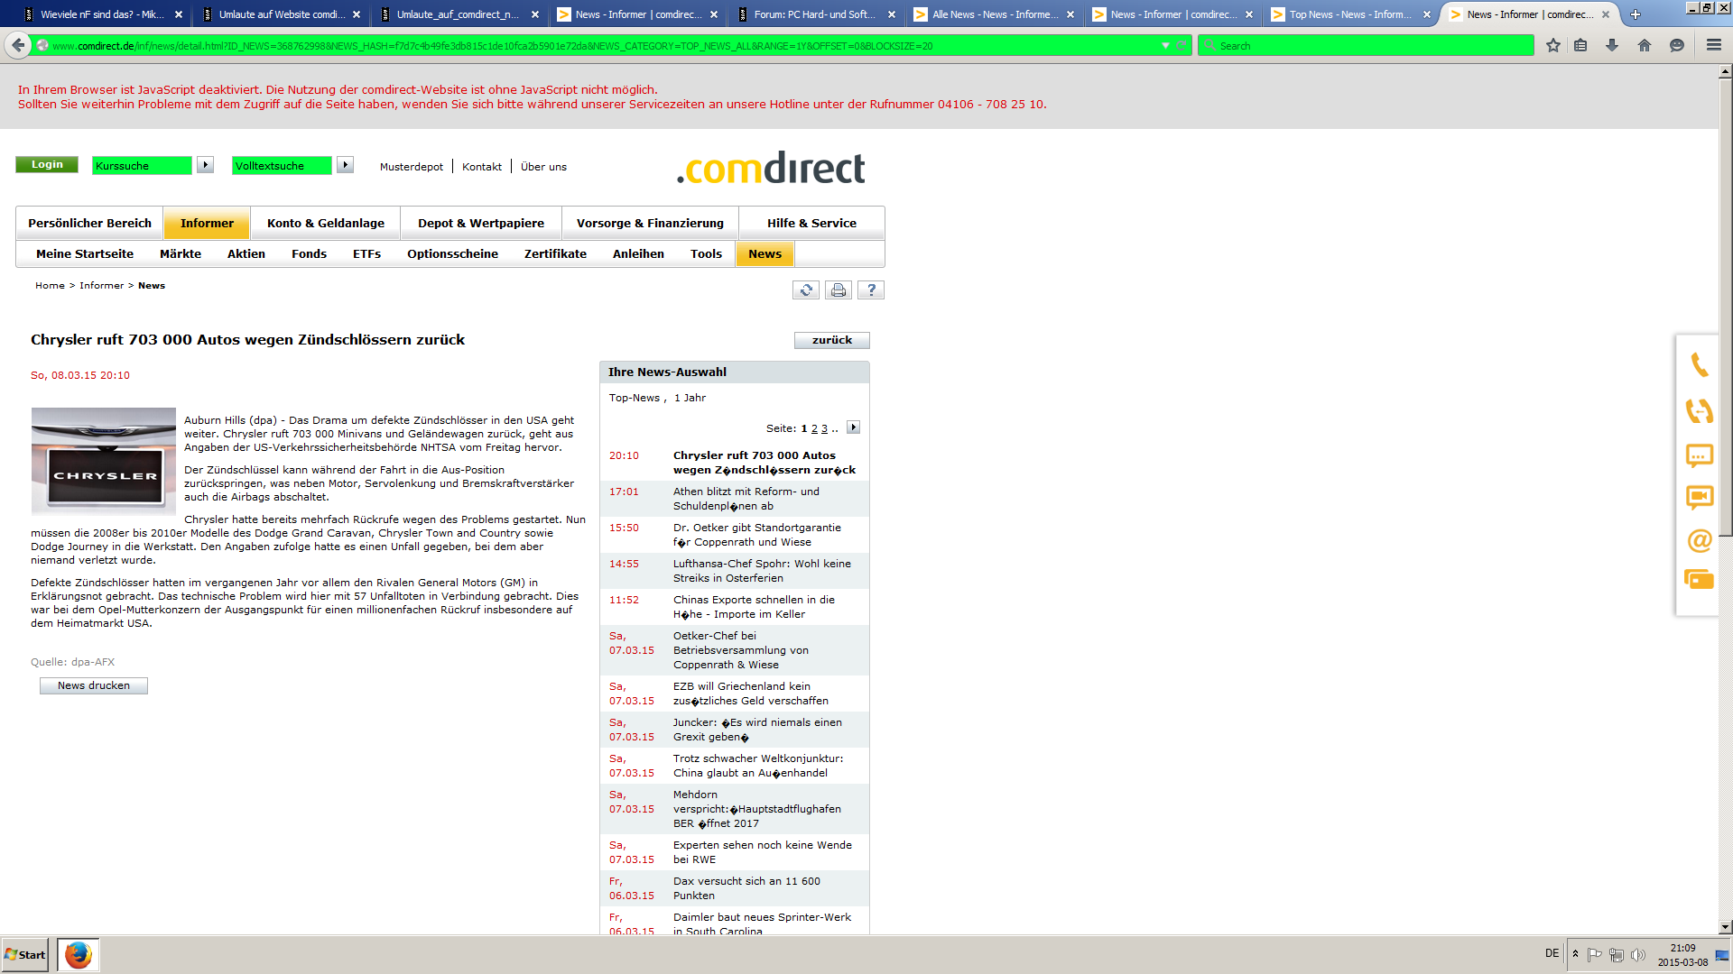Switch to 'Top News - News - Inform...' tab
Image resolution: width=1733 pixels, height=974 pixels.
click(1349, 14)
